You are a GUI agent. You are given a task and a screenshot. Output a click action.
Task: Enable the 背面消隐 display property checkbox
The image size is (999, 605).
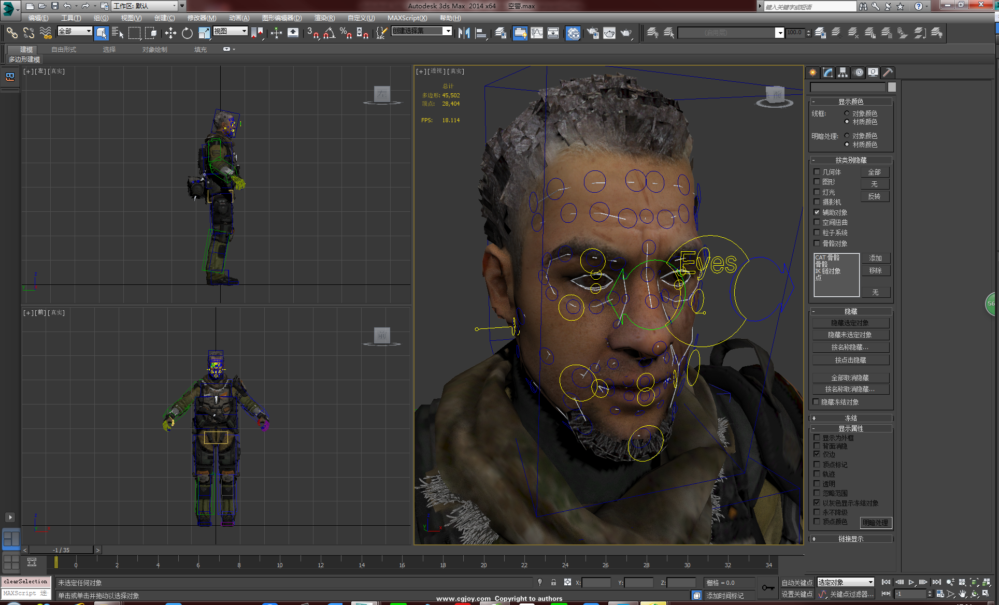tap(817, 446)
